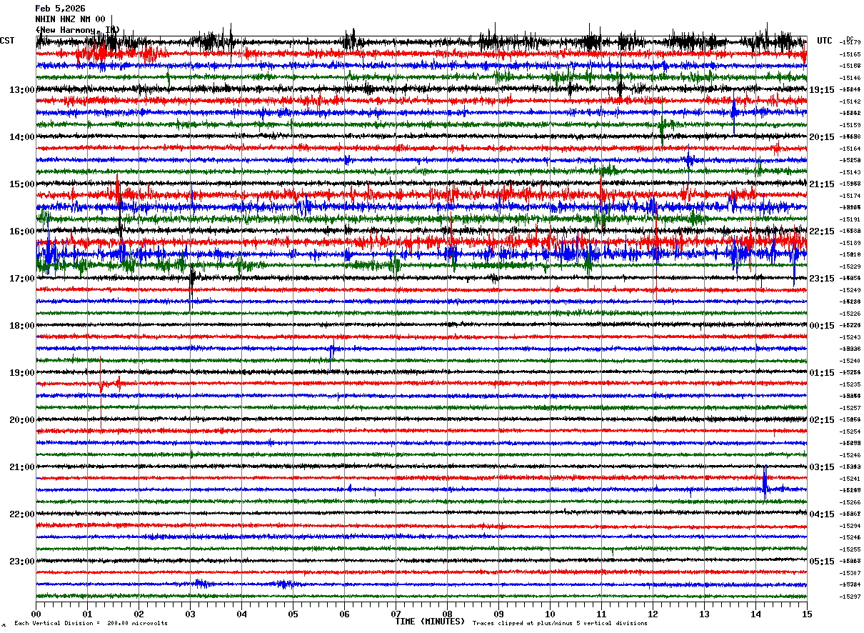This screenshot has width=864, height=633.
Task: Click the DC offset value -15165
Action: tap(850, 54)
